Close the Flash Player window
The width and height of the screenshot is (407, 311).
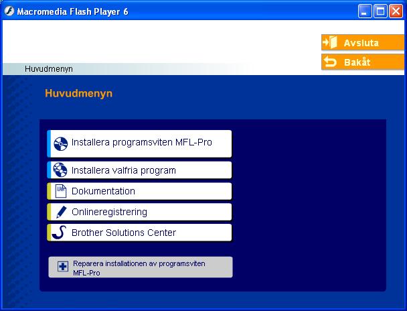(x=396, y=11)
